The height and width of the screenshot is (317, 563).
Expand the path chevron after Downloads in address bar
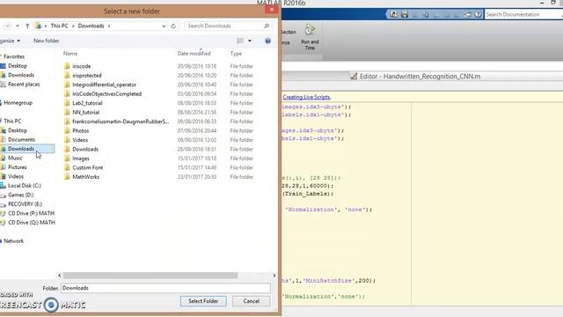pyautogui.click(x=109, y=26)
